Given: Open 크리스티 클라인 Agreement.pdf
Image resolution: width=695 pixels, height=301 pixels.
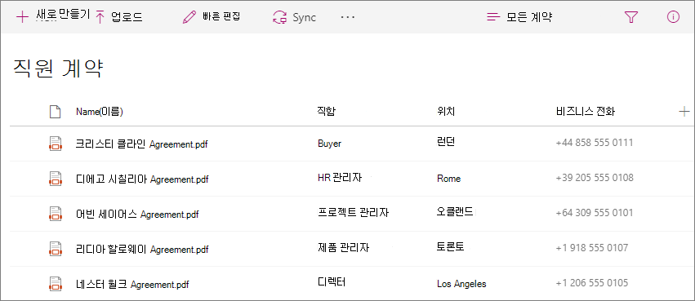Looking at the screenshot, I should [142, 144].
